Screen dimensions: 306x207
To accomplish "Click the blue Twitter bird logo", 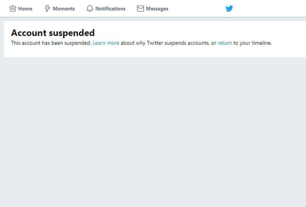I will pyautogui.click(x=229, y=8).
